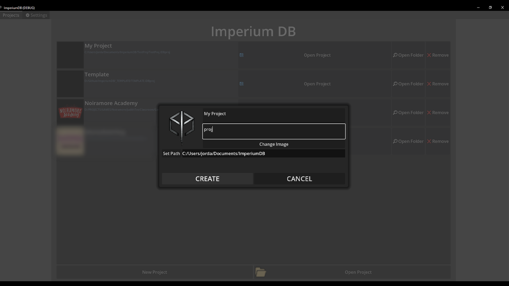Click the Imperium DB heading
The image size is (509, 286).
click(x=253, y=31)
